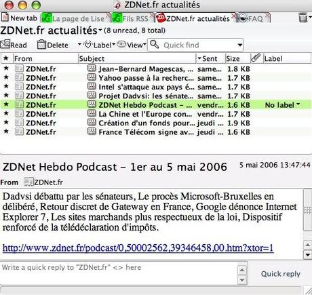Click contact icon in Création d'un fonds row
This screenshot has width=312, height=295.
tap(19, 123)
